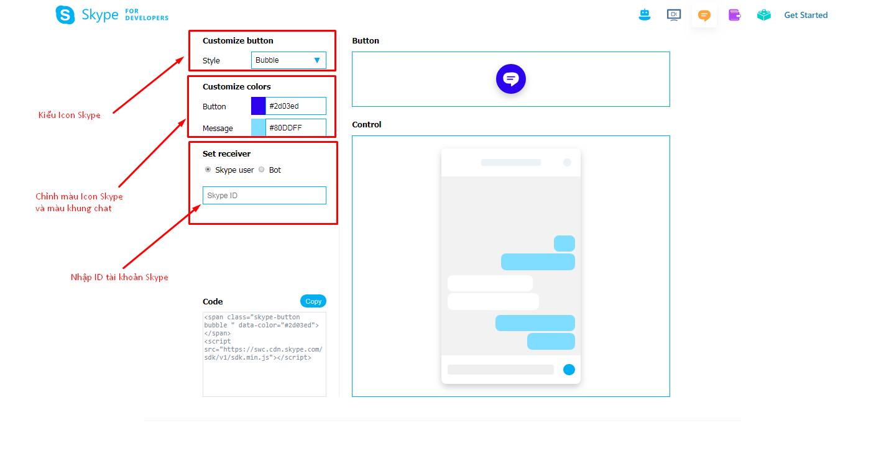Click the 'Style' label
The height and width of the screenshot is (469, 884).
pos(211,60)
